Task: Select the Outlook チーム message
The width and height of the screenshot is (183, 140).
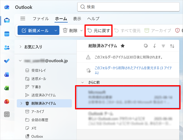Action: tap(128, 119)
